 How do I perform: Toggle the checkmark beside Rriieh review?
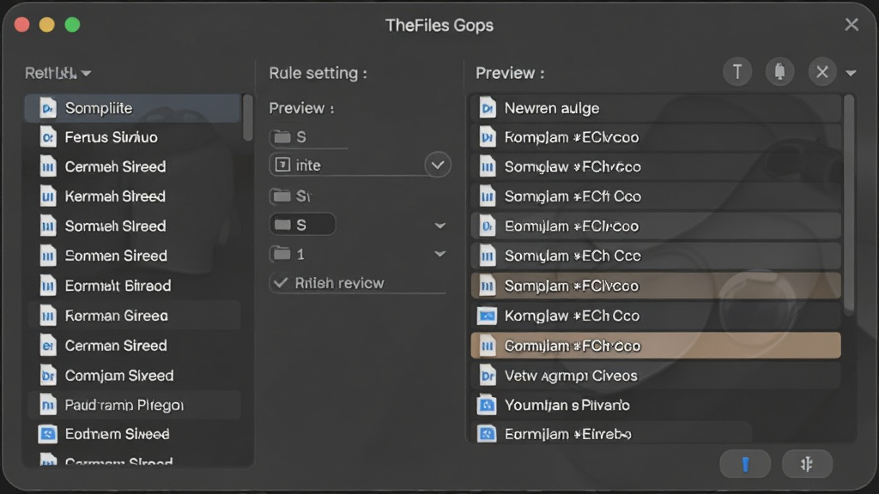click(x=281, y=283)
